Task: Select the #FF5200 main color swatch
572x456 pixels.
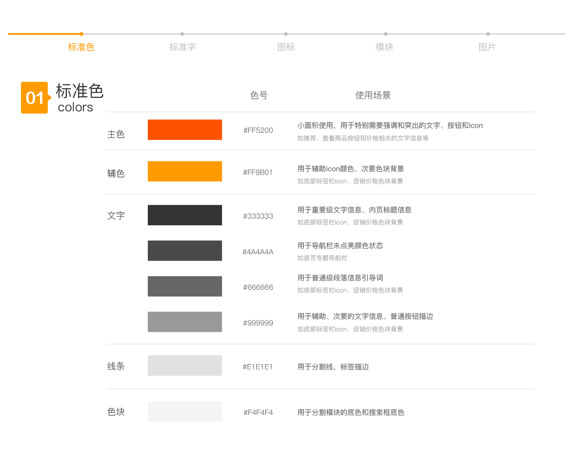Action: coord(185,130)
